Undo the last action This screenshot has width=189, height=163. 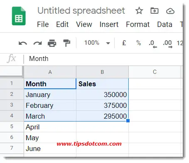[23, 43]
